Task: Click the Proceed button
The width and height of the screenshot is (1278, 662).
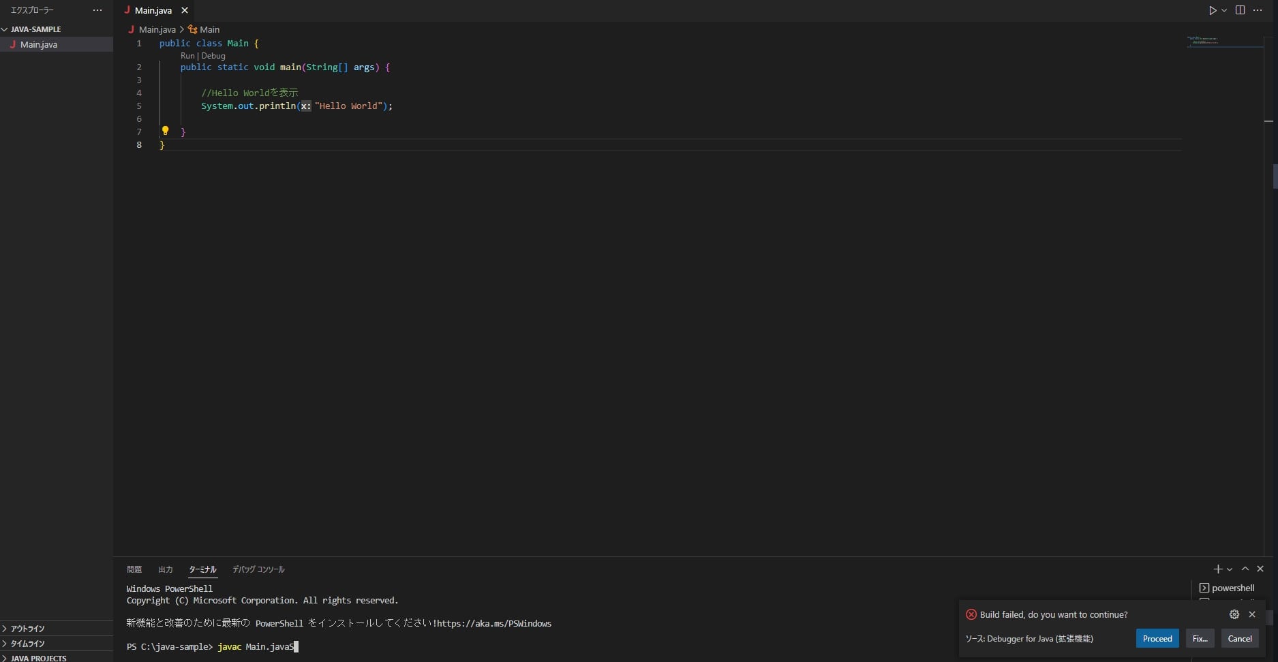Action: coord(1157,639)
